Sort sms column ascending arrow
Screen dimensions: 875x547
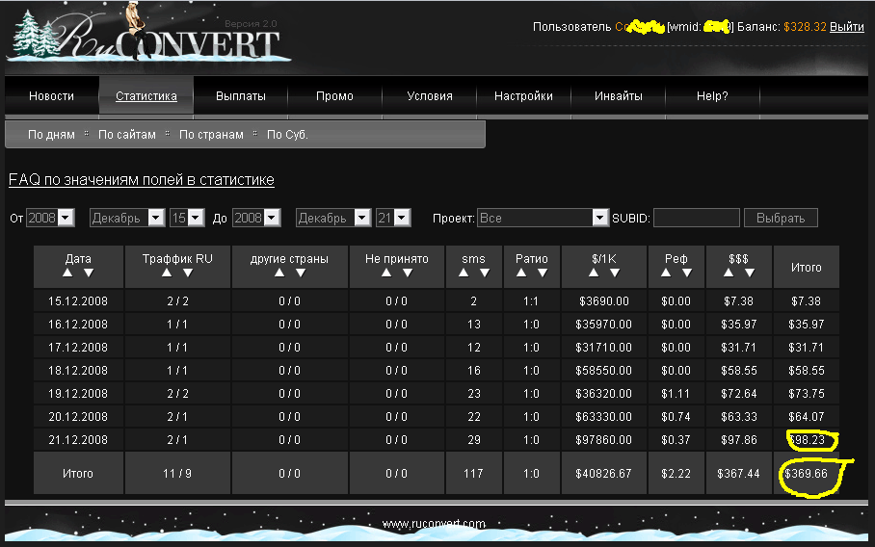tap(464, 273)
